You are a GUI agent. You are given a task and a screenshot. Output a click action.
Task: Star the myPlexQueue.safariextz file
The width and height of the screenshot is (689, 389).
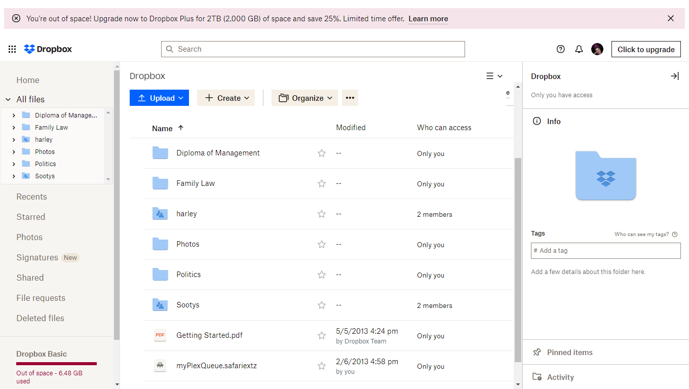tap(322, 366)
